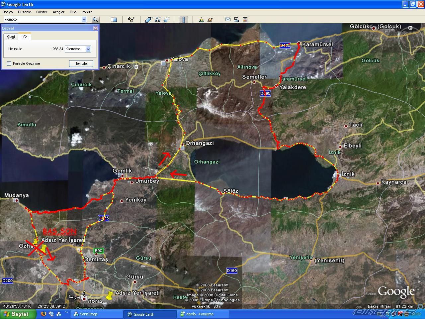
Task: Switch to the Yol tab
Action: click(25, 36)
